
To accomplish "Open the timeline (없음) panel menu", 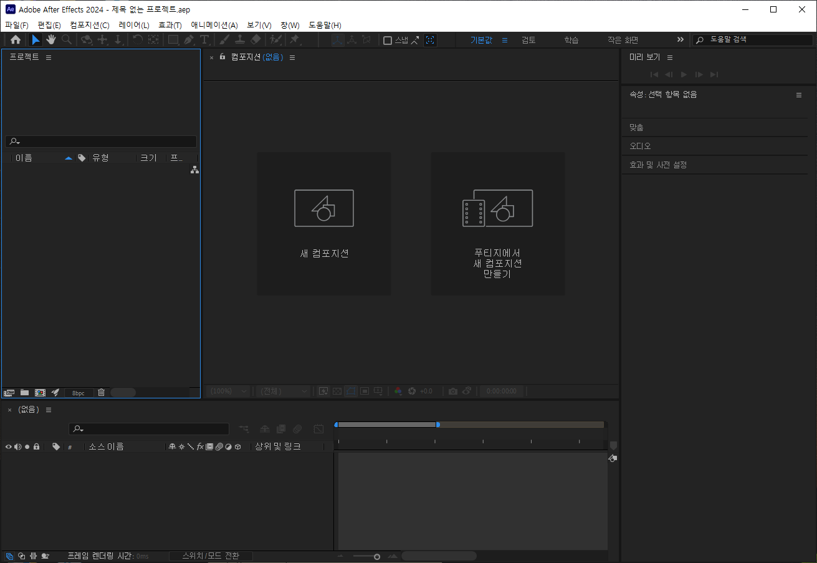I will pyautogui.click(x=49, y=410).
